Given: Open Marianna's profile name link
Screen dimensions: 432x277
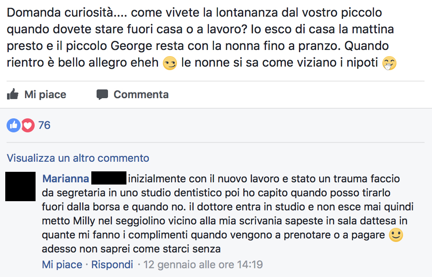Looking at the screenshot, I should (65, 179).
